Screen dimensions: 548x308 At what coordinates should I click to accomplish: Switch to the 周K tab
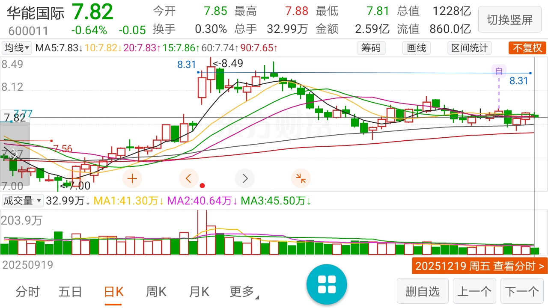(156, 292)
